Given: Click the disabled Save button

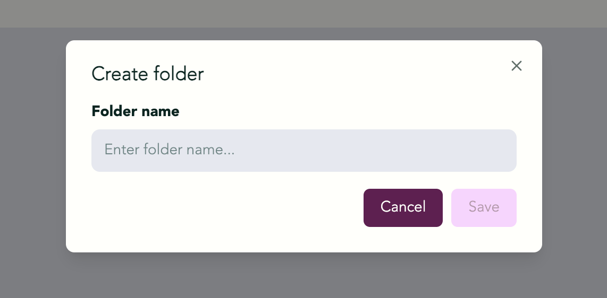Looking at the screenshot, I should pos(484,208).
